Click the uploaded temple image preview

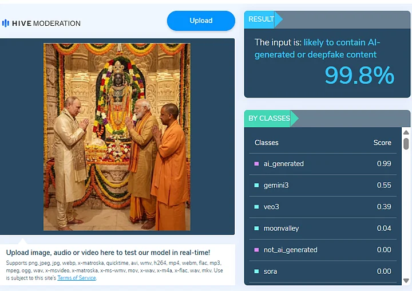117,137
